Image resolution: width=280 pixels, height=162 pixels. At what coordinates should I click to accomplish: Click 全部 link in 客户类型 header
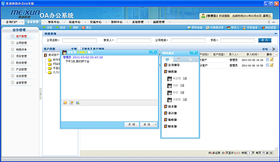[74, 49]
